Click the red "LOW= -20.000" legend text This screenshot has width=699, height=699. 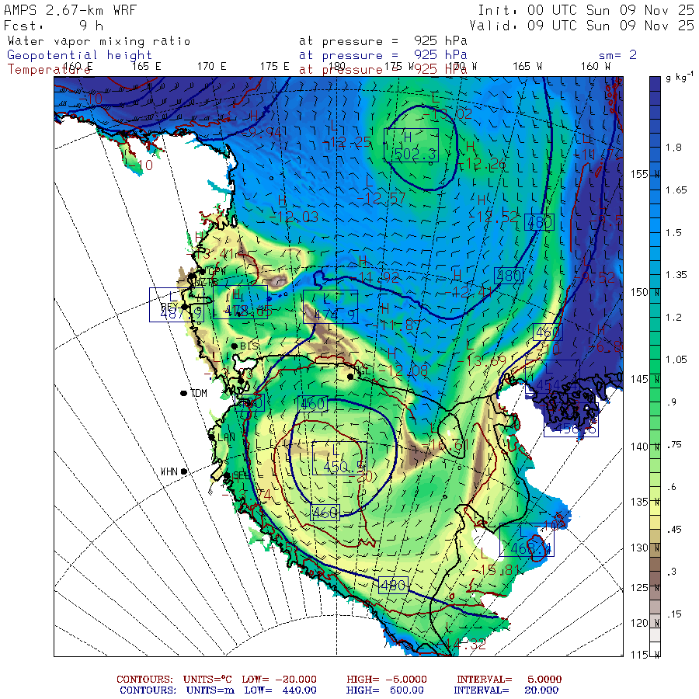279,680
